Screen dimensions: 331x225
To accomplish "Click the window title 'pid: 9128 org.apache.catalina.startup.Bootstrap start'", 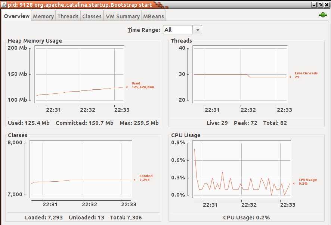I will [80, 4].
